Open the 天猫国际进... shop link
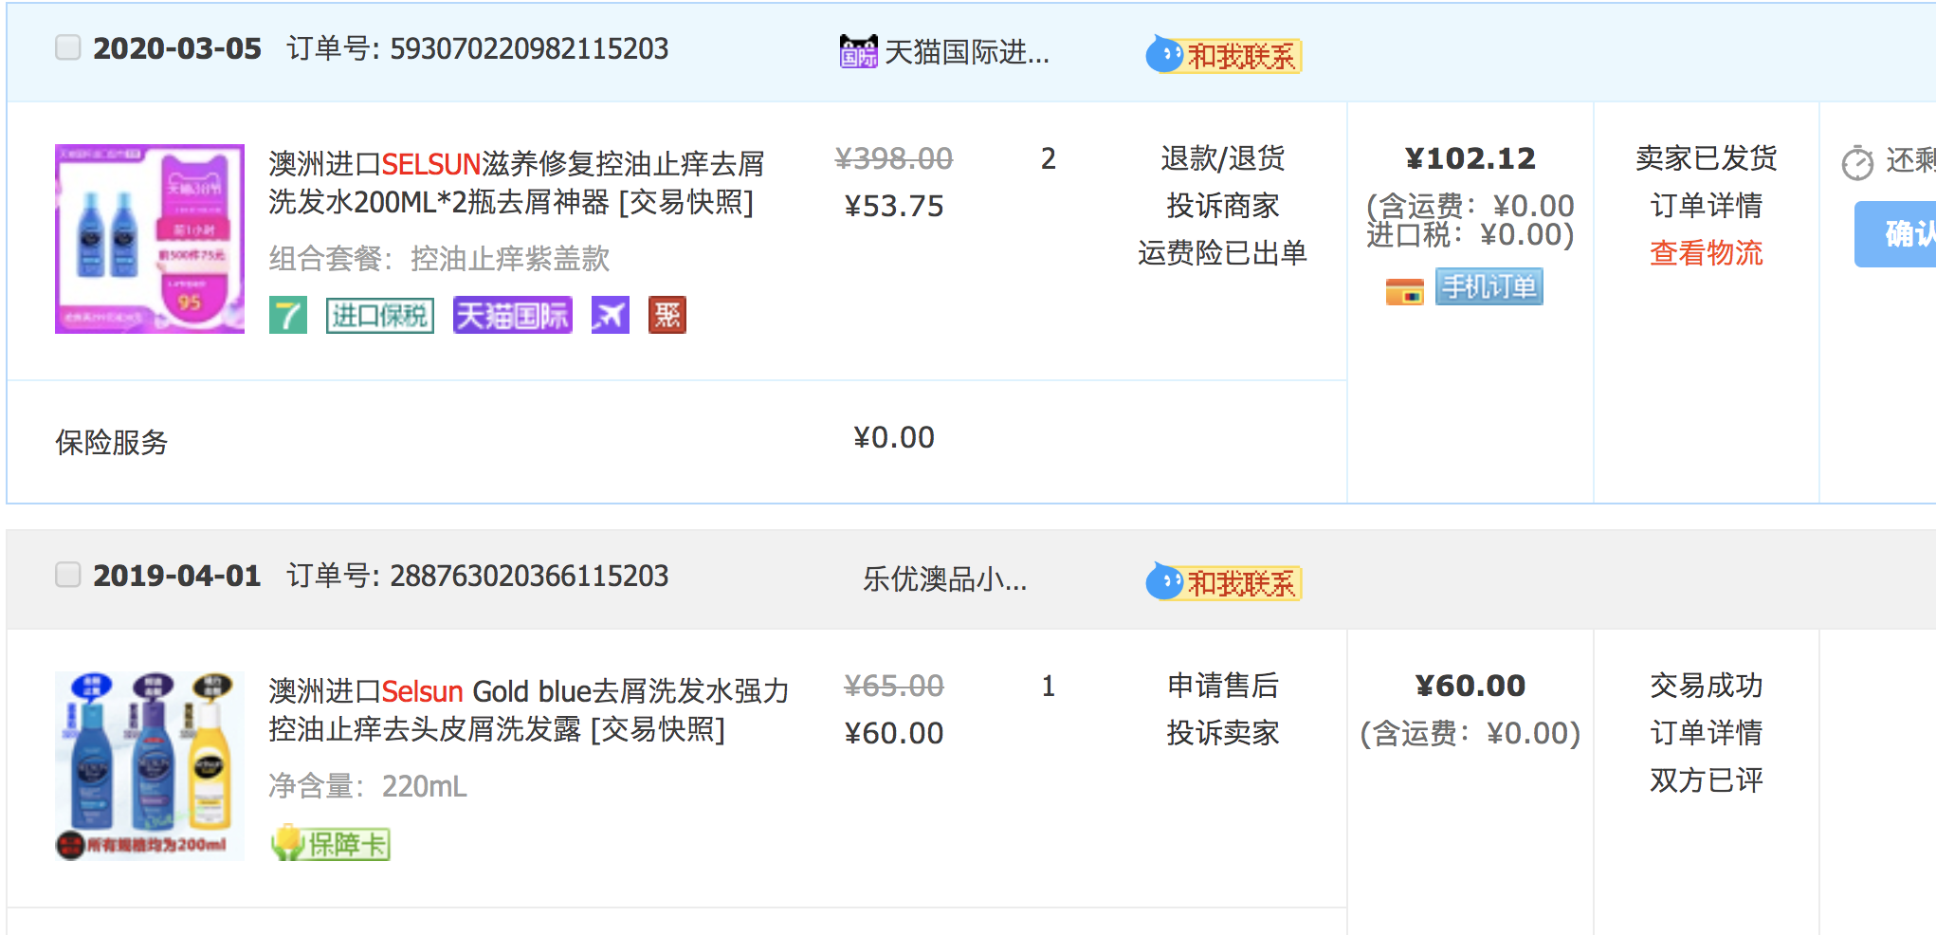Image resolution: width=1936 pixels, height=935 pixels. [966, 51]
